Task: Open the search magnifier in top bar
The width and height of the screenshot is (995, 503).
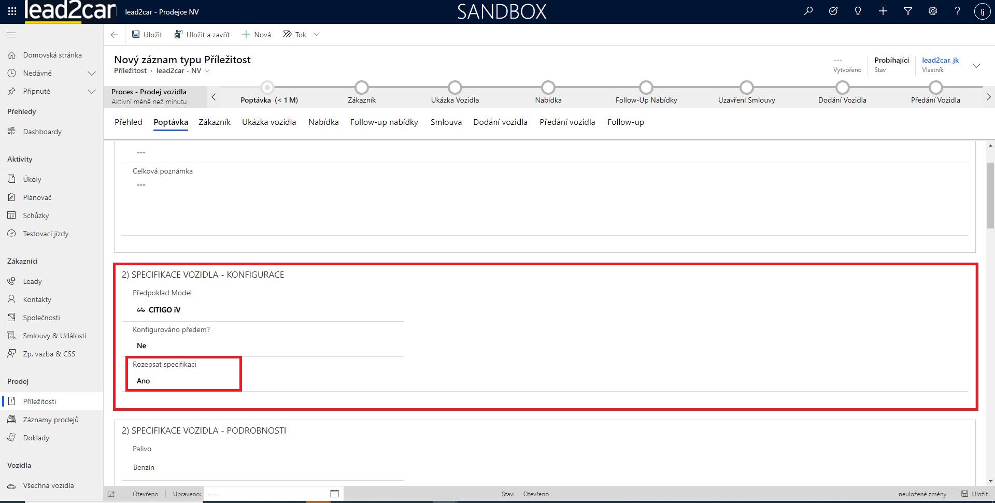Action: pyautogui.click(x=808, y=11)
